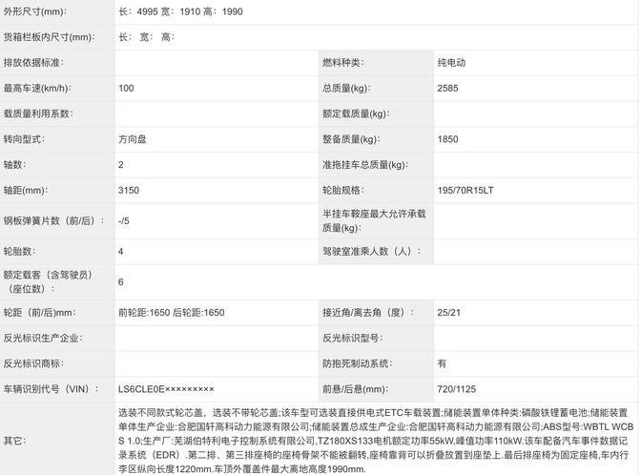This screenshot has height=475, width=641.
Task: Click the 燃料种类 label
Action: point(343,63)
